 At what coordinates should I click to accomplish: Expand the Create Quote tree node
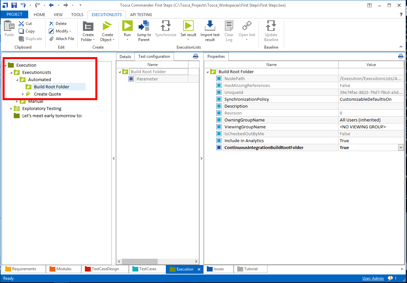(x=23, y=94)
